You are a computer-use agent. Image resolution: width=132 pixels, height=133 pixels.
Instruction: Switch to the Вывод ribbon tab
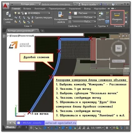87,9
